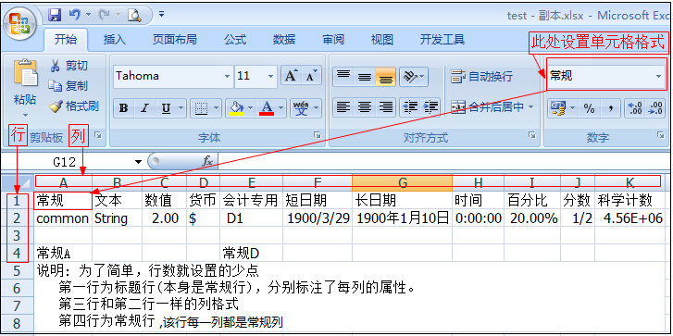Image resolution: width=673 pixels, height=336 pixels.
Task: Copy the selection with 复制
Action: point(68,86)
